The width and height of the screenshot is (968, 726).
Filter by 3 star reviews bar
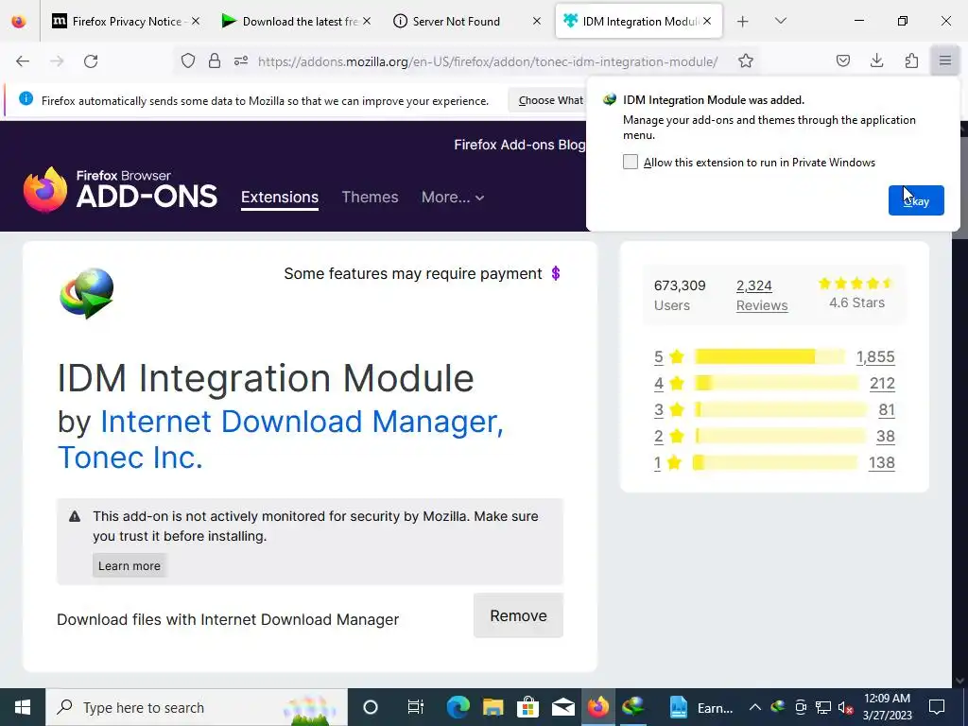780,409
